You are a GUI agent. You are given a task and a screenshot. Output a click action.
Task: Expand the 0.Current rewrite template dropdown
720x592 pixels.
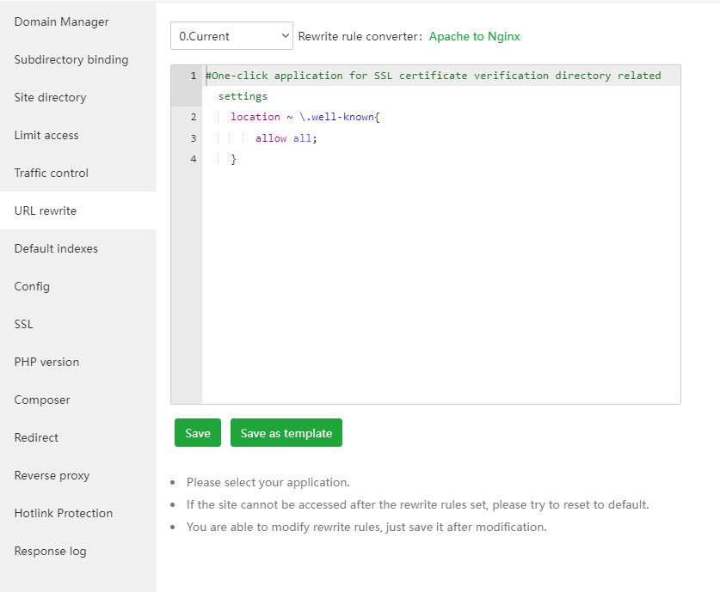231,36
